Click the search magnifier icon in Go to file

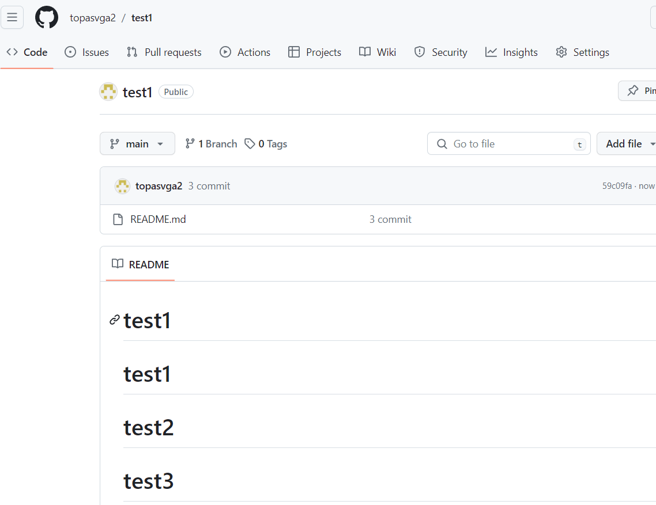click(x=442, y=144)
